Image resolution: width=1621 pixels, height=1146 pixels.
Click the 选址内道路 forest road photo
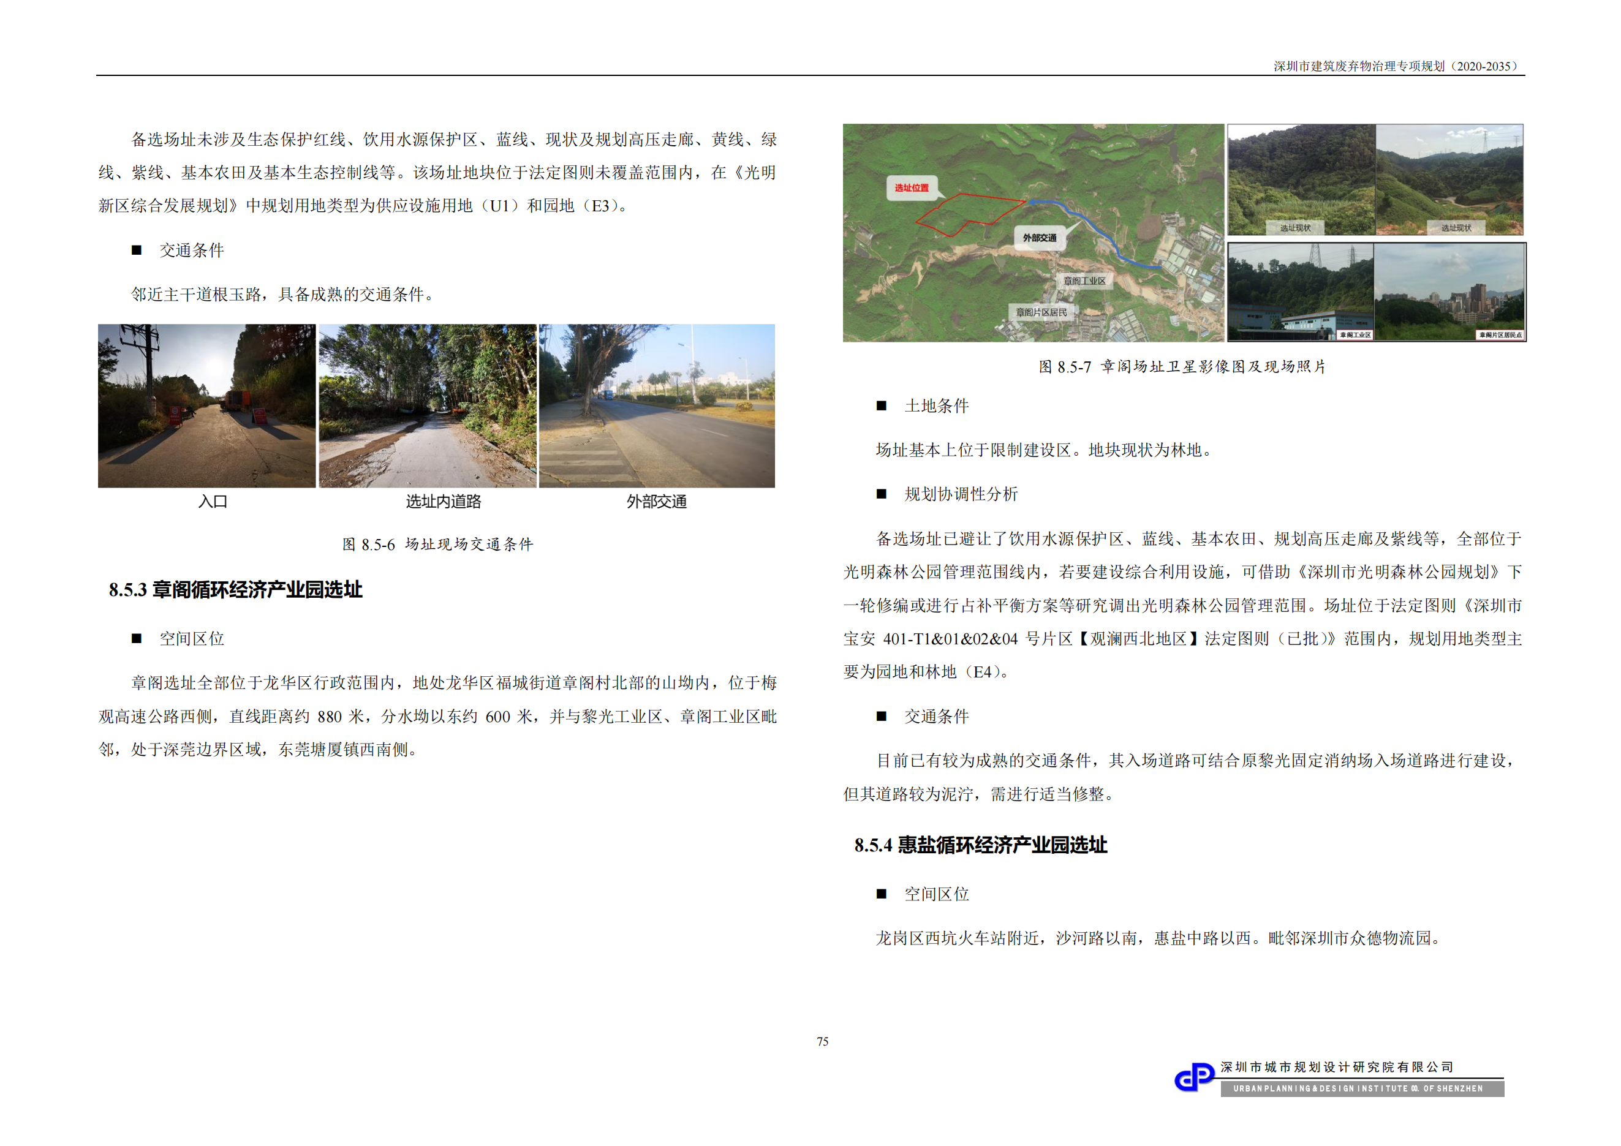pos(427,405)
